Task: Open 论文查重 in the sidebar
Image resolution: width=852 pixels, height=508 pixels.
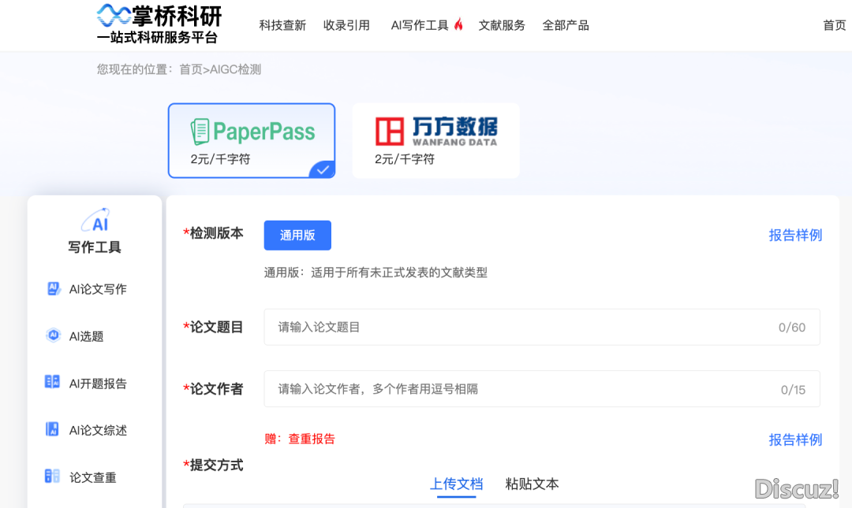Action: click(93, 477)
